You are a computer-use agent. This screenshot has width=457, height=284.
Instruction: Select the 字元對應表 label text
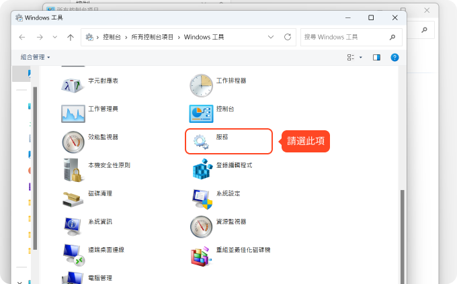(103, 81)
